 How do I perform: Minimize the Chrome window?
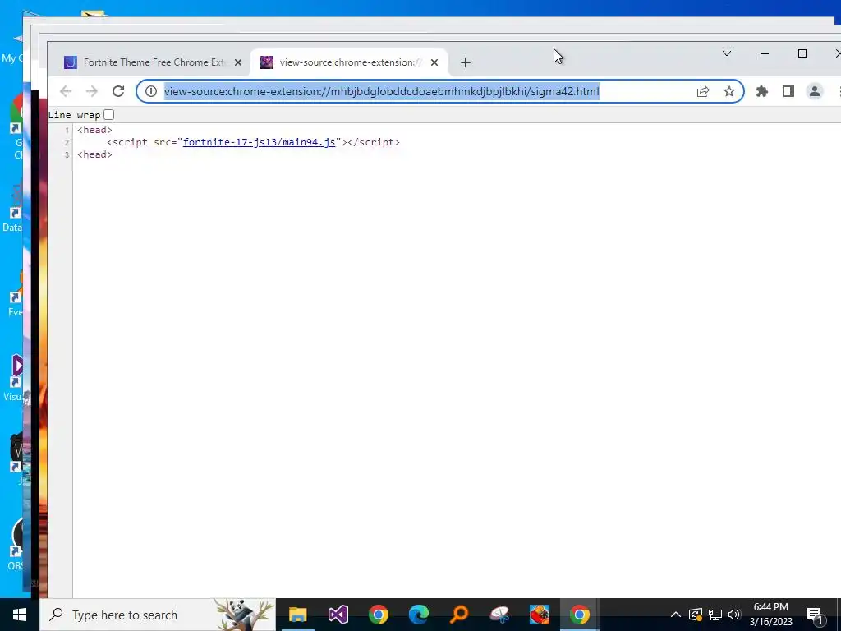tap(765, 53)
